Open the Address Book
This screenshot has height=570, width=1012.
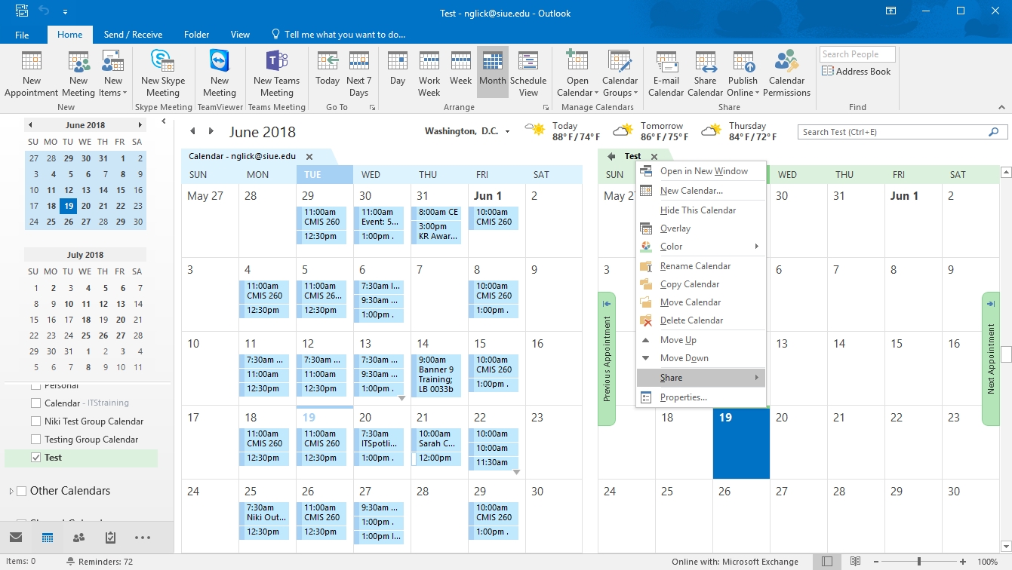[x=856, y=72]
